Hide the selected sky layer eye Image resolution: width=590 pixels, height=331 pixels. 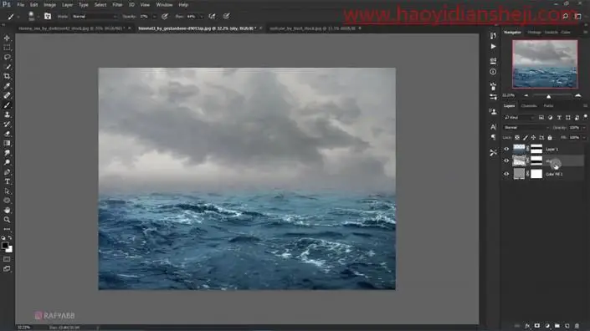[506, 160]
